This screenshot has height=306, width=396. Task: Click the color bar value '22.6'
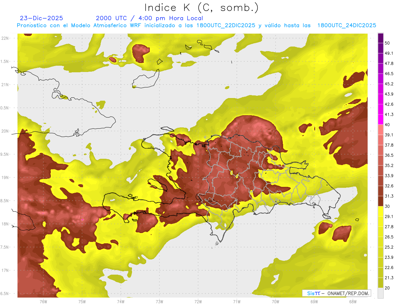point(389,268)
